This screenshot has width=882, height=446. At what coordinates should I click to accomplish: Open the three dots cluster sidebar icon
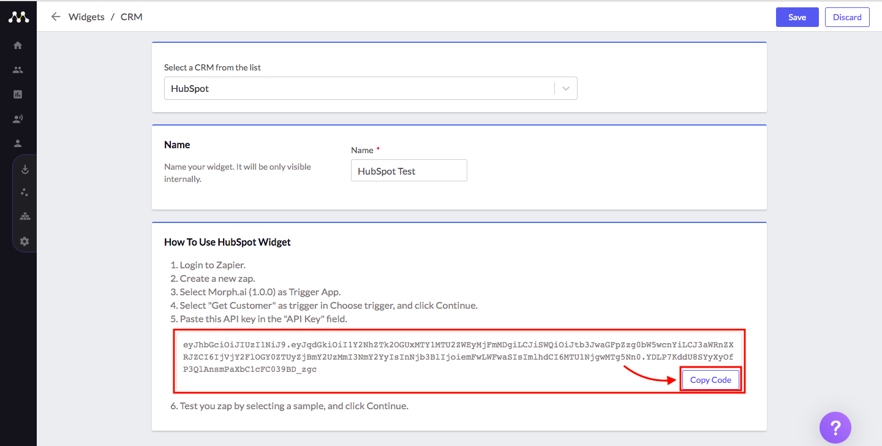[x=24, y=192]
